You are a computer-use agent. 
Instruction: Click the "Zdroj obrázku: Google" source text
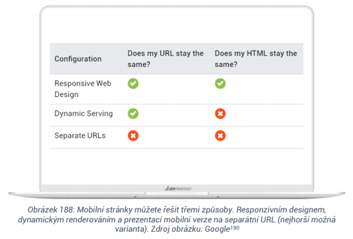[x=190, y=229]
